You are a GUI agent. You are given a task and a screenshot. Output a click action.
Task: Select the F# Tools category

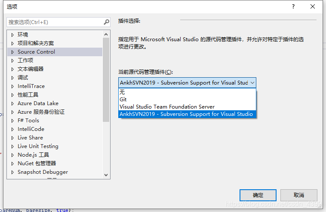(x=28, y=121)
